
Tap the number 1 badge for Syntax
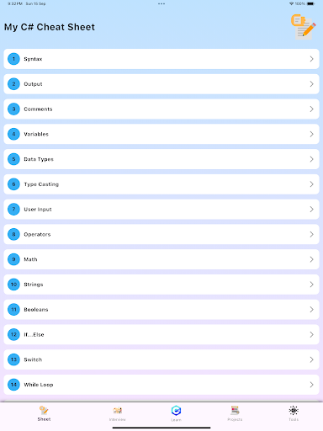[x=13, y=59]
